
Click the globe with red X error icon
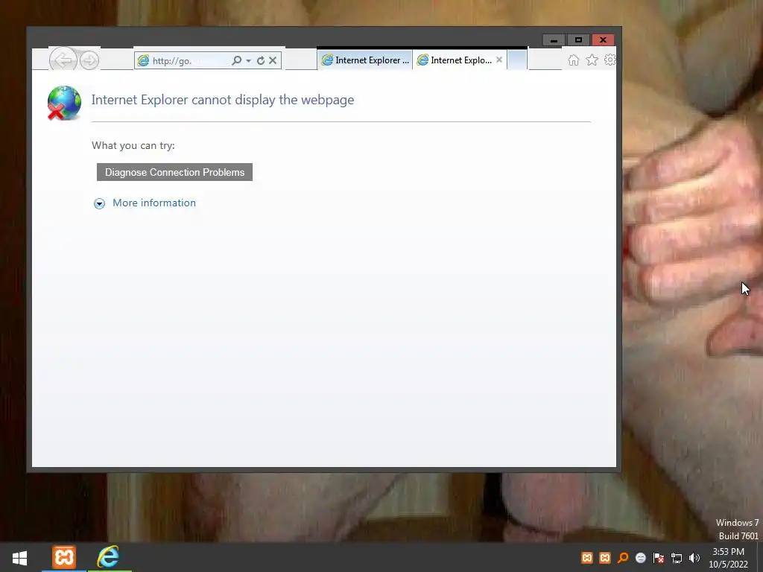tap(64, 103)
